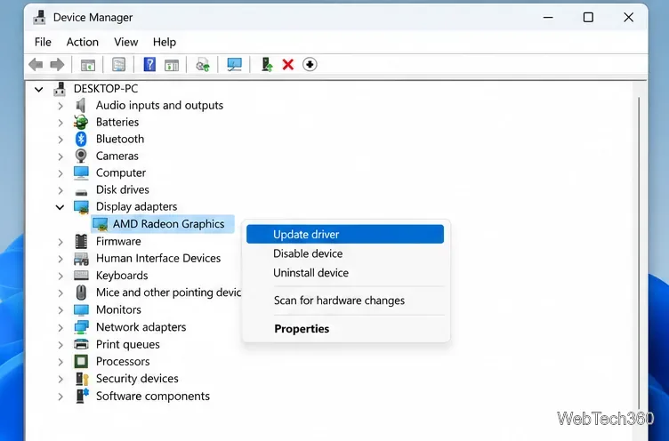Click the Software components icon
This screenshot has width=669, height=441.
click(x=83, y=396)
